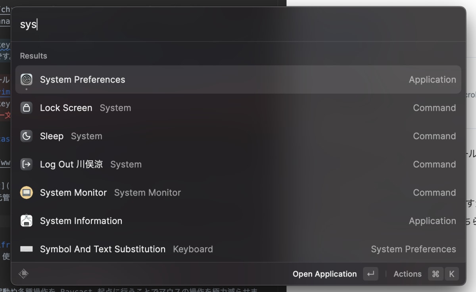Open the Actions menu
Viewport: 476px width, 292px height.
point(407,274)
